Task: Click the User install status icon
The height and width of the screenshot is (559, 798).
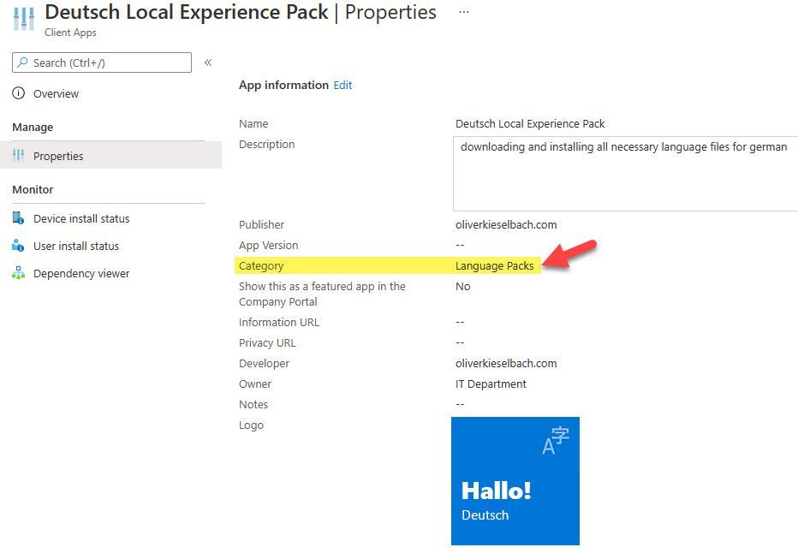Action: point(18,246)
